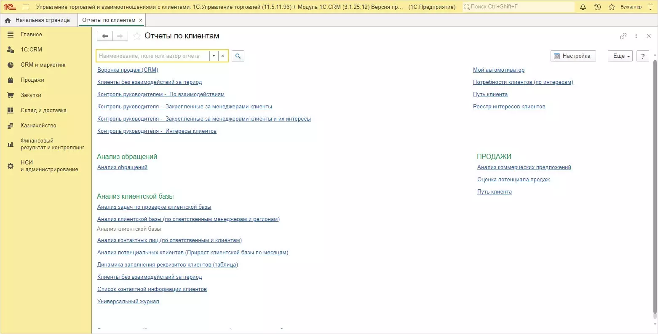Open Динамика заполнения реквизитов клиентов (таблица)
This screenshot has width=658, height=334.
pos(168,265)
